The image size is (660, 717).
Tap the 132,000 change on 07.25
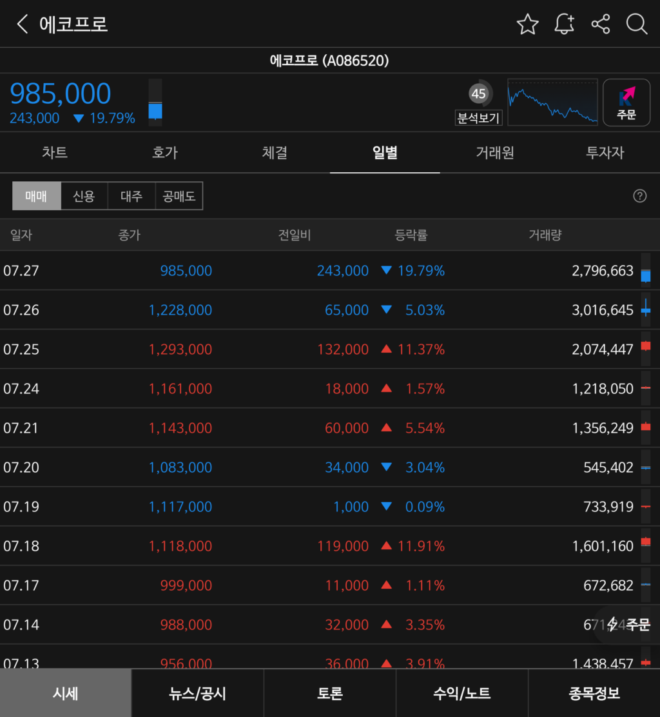tap(343, 349)
